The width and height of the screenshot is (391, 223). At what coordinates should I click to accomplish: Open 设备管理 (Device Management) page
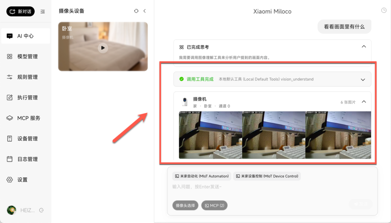25,138
